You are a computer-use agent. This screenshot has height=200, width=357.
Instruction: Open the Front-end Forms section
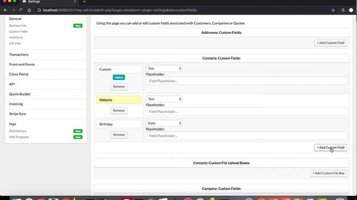[22, 64]
